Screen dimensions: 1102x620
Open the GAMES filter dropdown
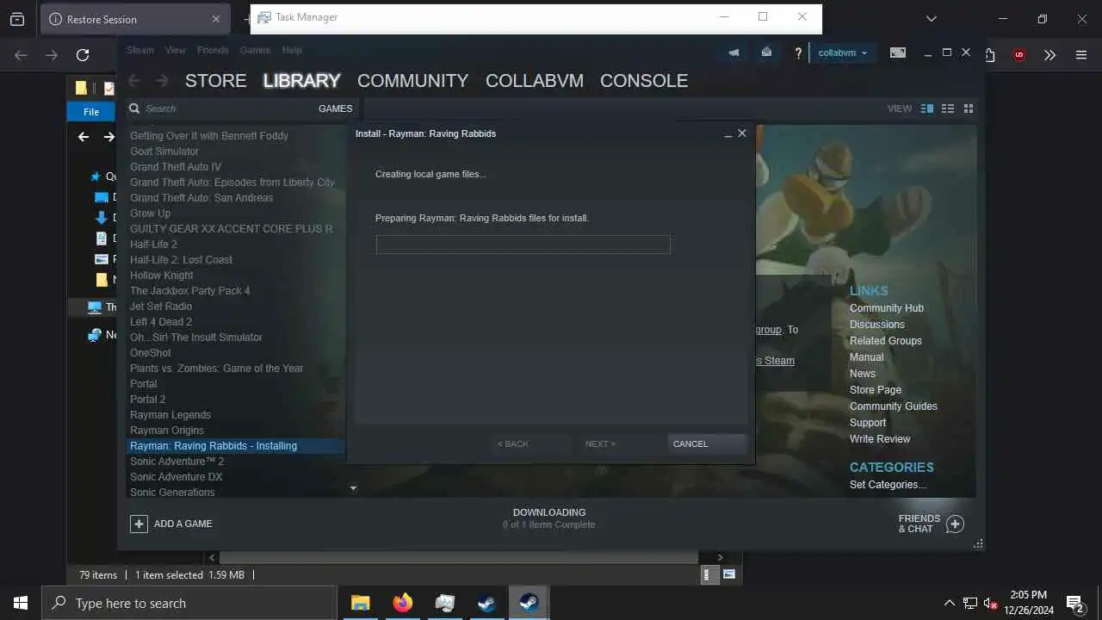point(336,108)
